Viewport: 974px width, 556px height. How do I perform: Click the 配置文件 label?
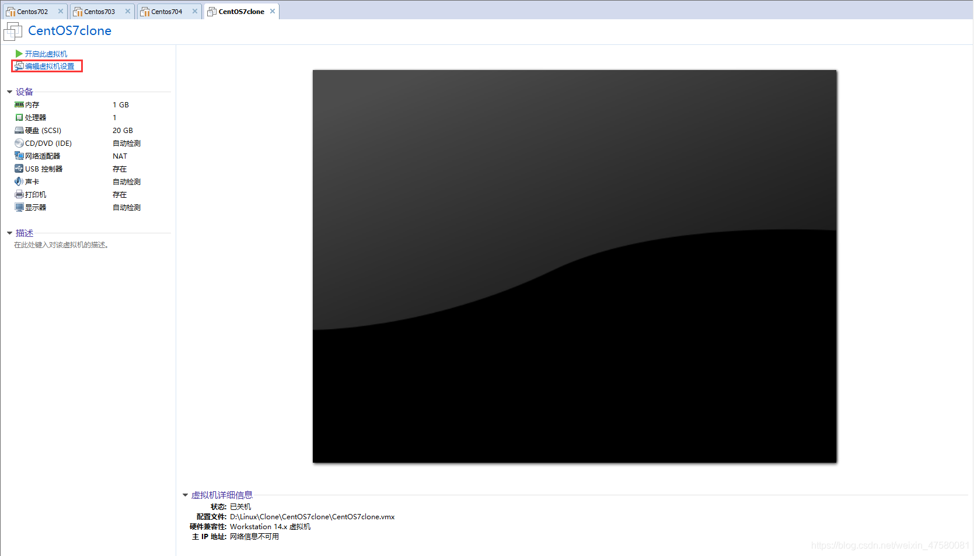pos(211,517)
